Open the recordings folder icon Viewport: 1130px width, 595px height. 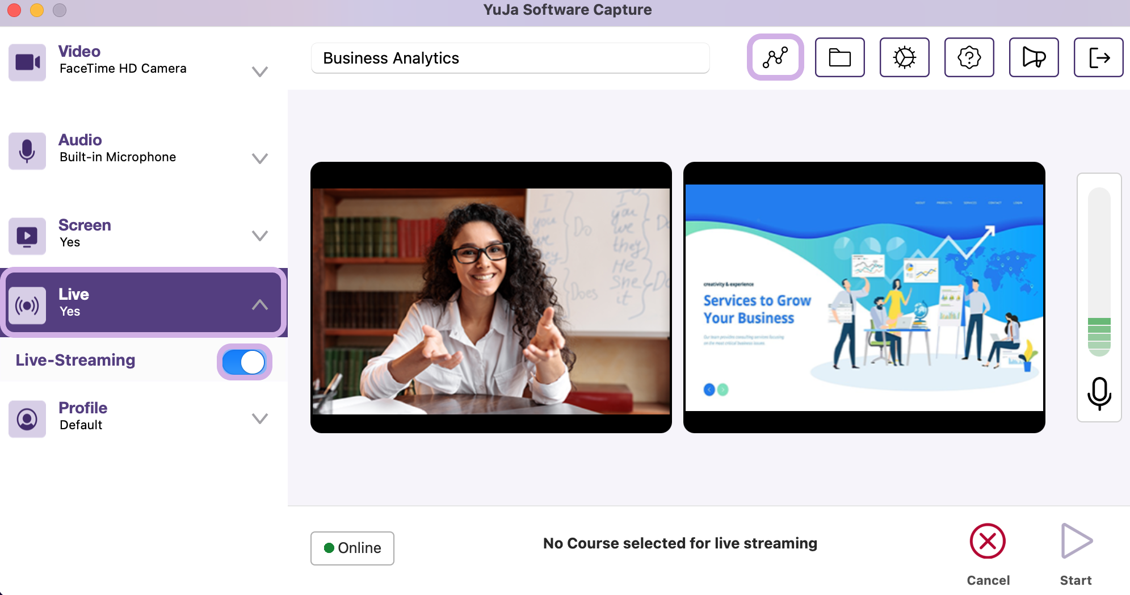840,57
